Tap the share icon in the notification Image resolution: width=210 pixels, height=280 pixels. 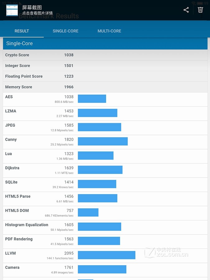186,10
